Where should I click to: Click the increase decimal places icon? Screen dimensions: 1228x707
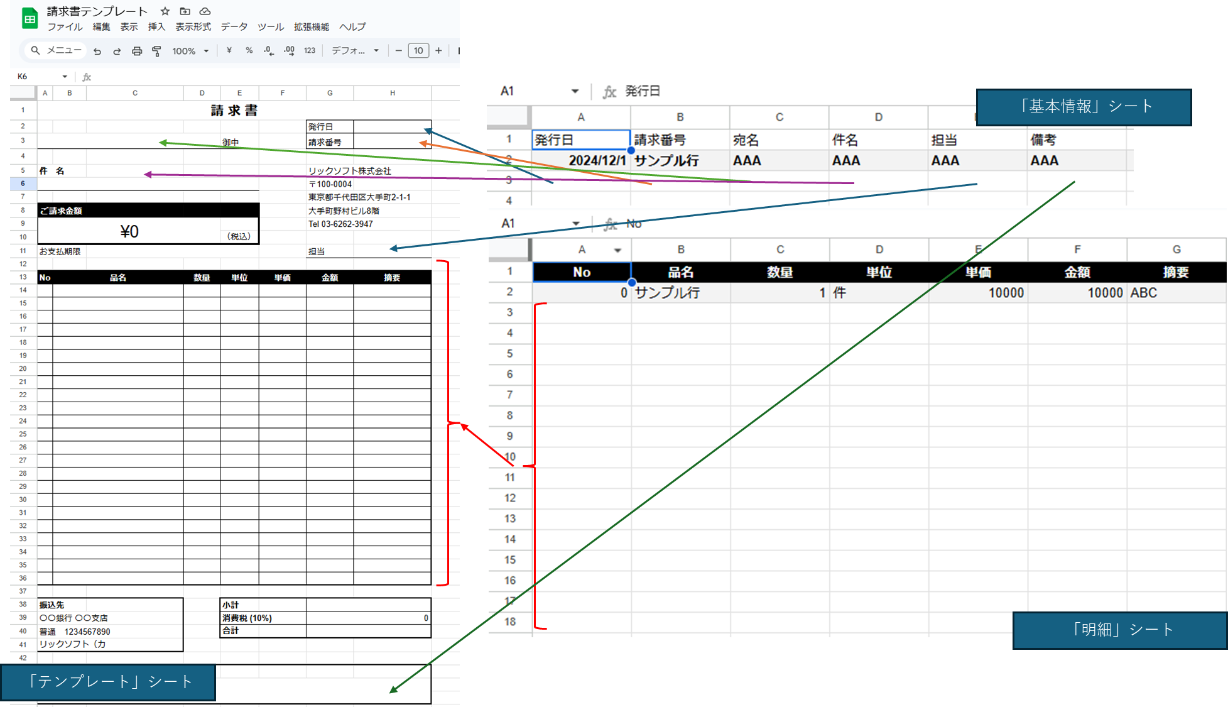289,50
